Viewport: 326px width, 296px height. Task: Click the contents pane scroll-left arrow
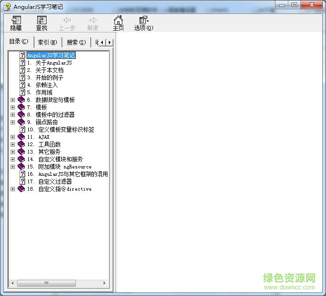(13, 283)
